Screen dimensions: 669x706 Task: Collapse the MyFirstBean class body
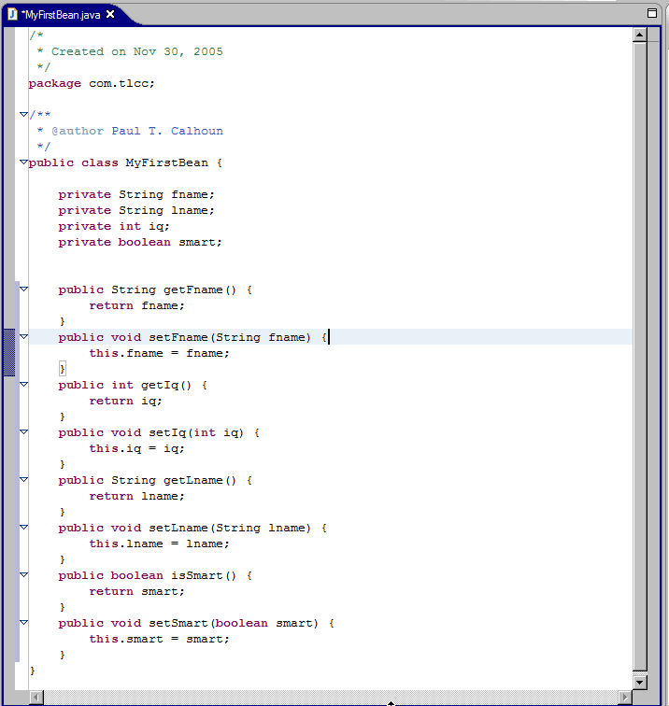(24, 162)
